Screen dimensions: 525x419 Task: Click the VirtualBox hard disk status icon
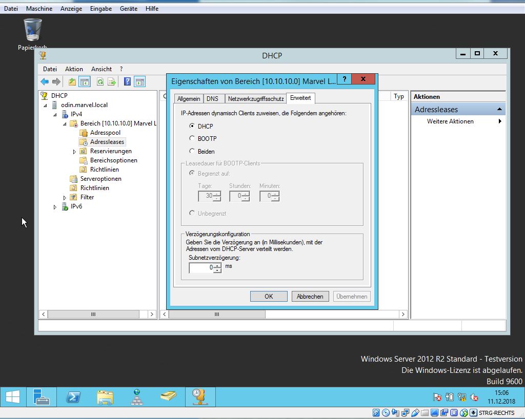[376, 413]
